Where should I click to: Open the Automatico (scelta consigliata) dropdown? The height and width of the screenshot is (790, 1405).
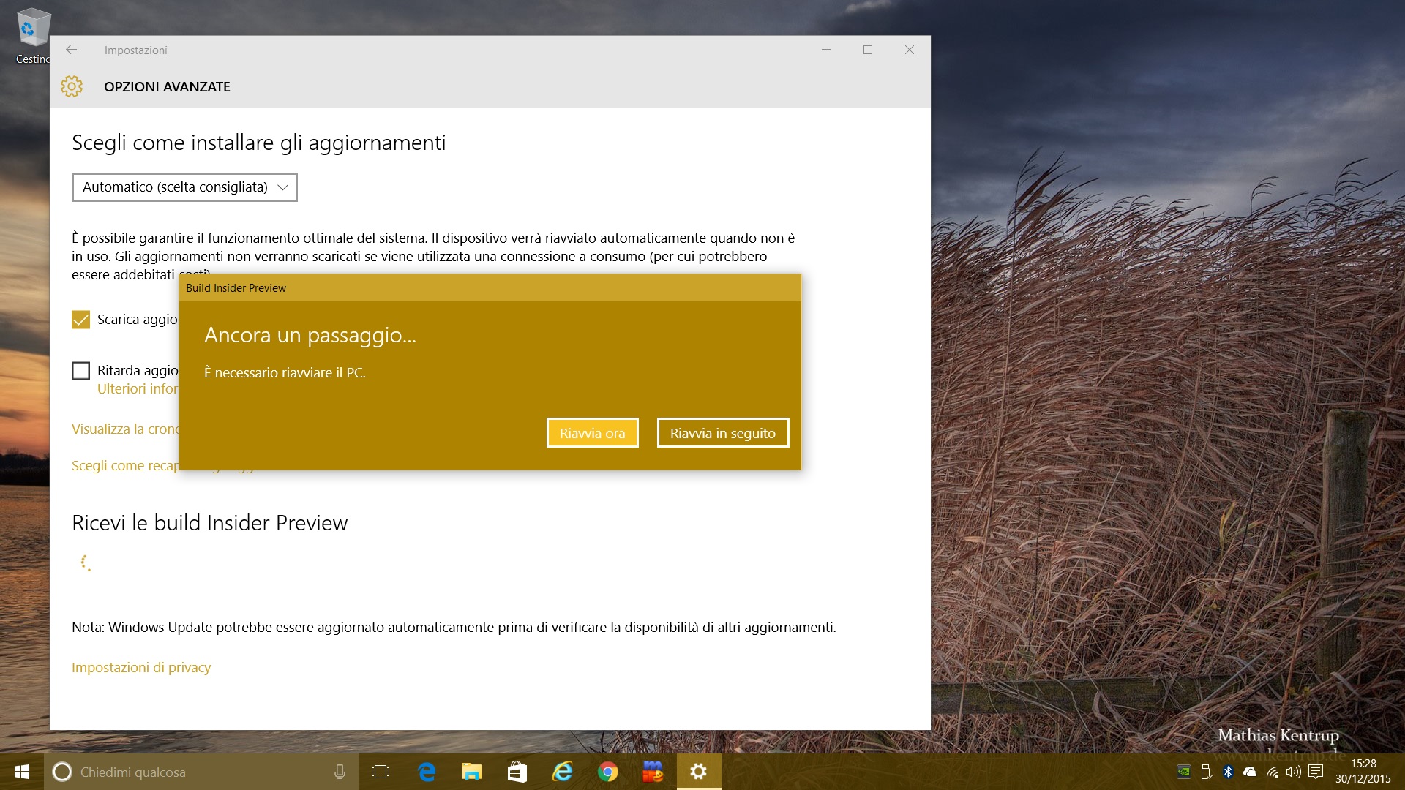[184, 187]
